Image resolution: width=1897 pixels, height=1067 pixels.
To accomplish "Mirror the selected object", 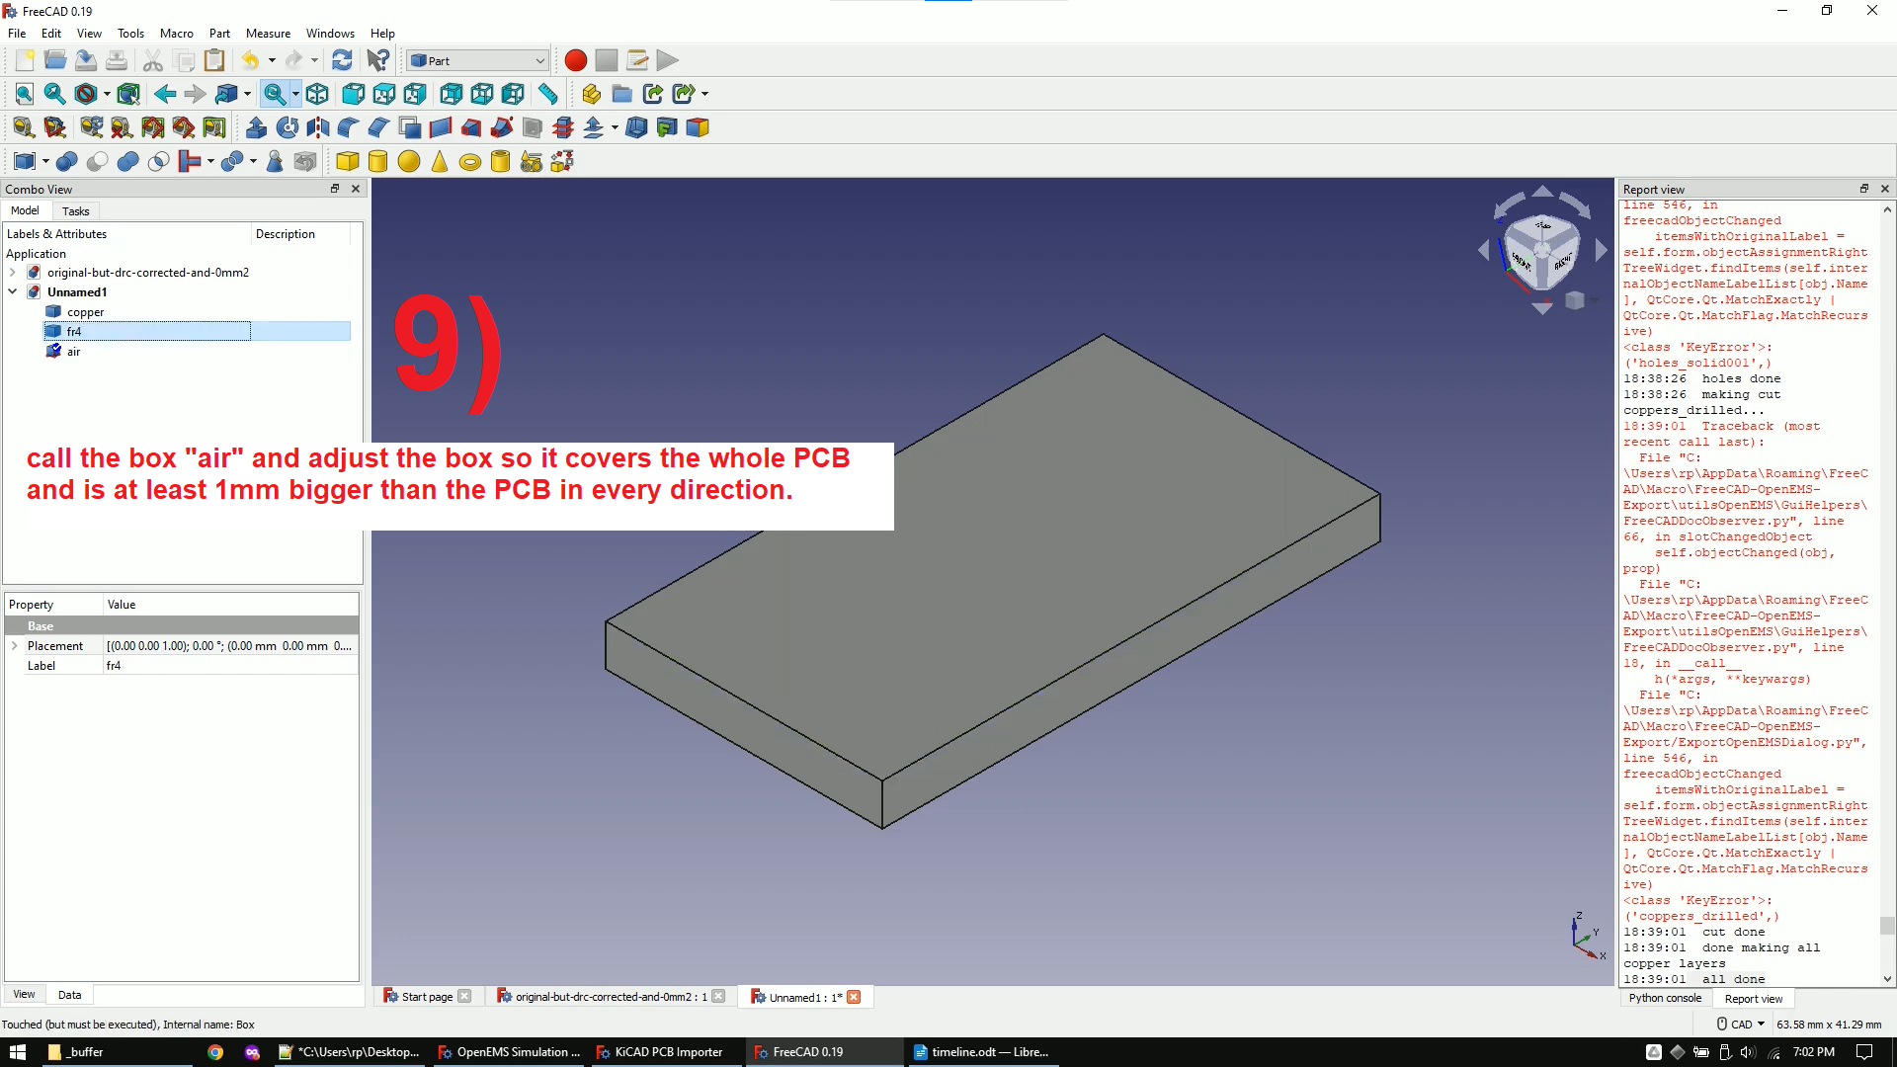I will tap(318, 127).
